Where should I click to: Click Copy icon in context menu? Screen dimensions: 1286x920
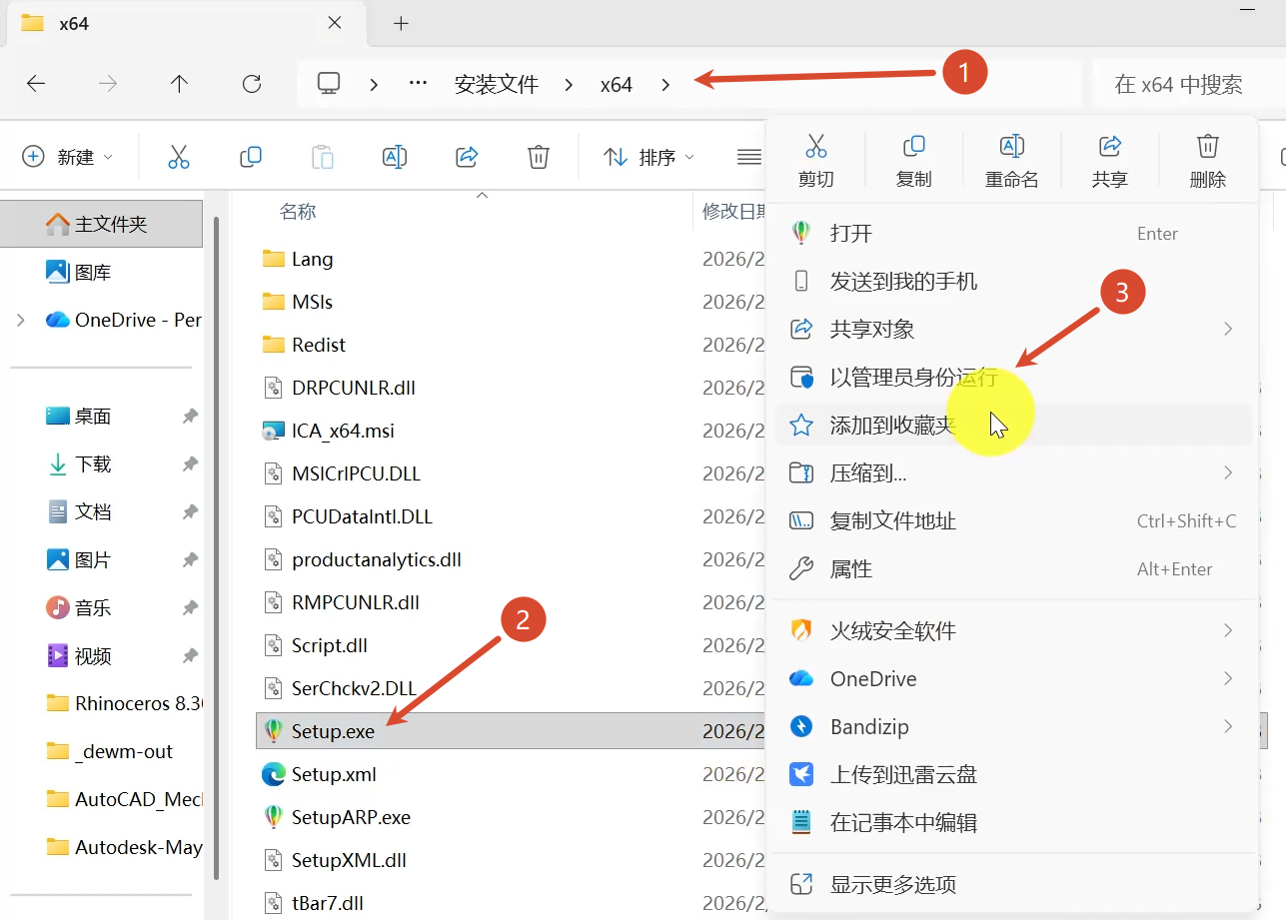tap(913, 147)
